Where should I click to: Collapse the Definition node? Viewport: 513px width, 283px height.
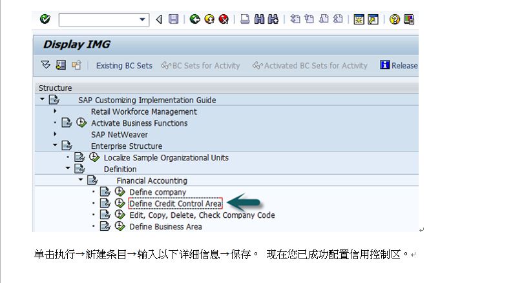coord(68,168)
